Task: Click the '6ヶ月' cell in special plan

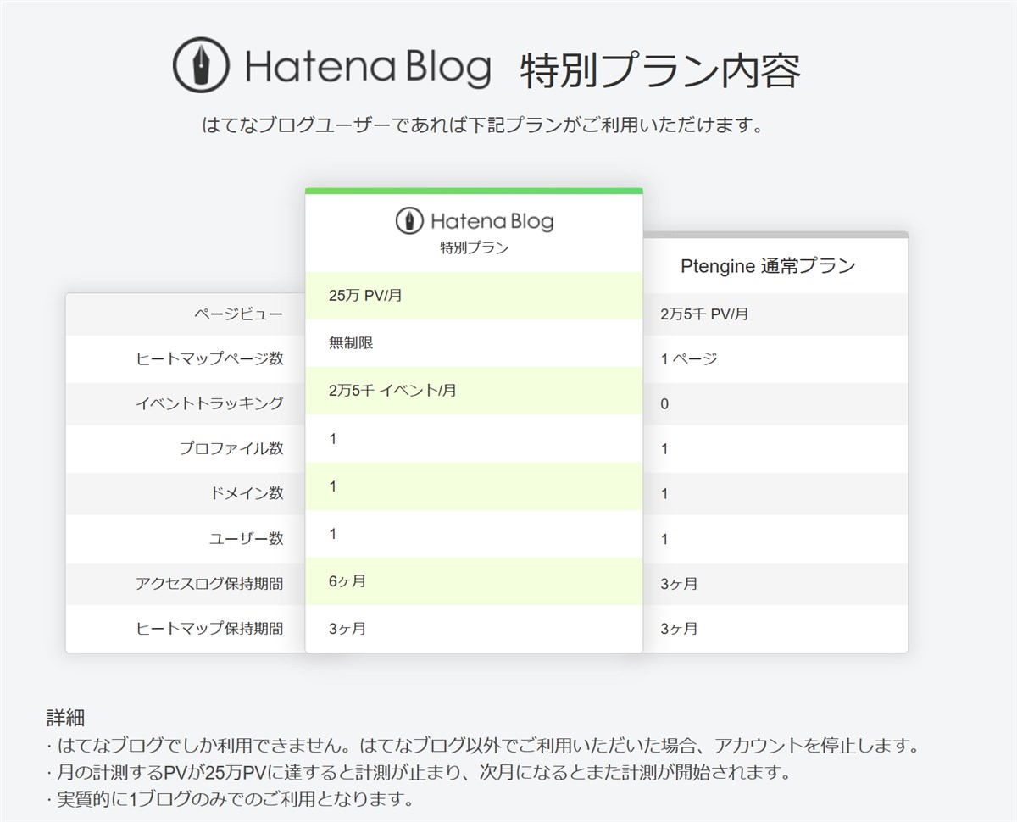Action: pyautogui.click(x=474, y=581)
